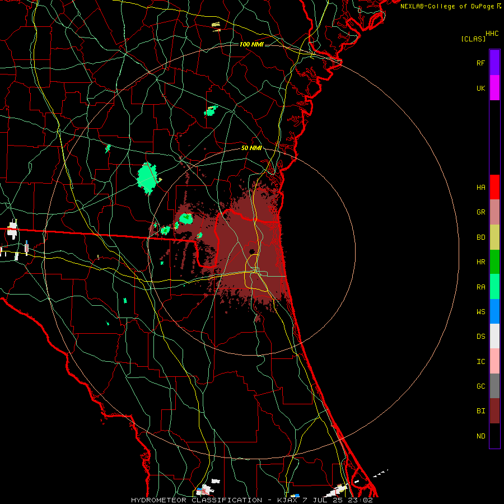Image resolution: width=504 pixels, height=504 pixels.
Task: Click the UK legend label
Action: click(480, 88)
